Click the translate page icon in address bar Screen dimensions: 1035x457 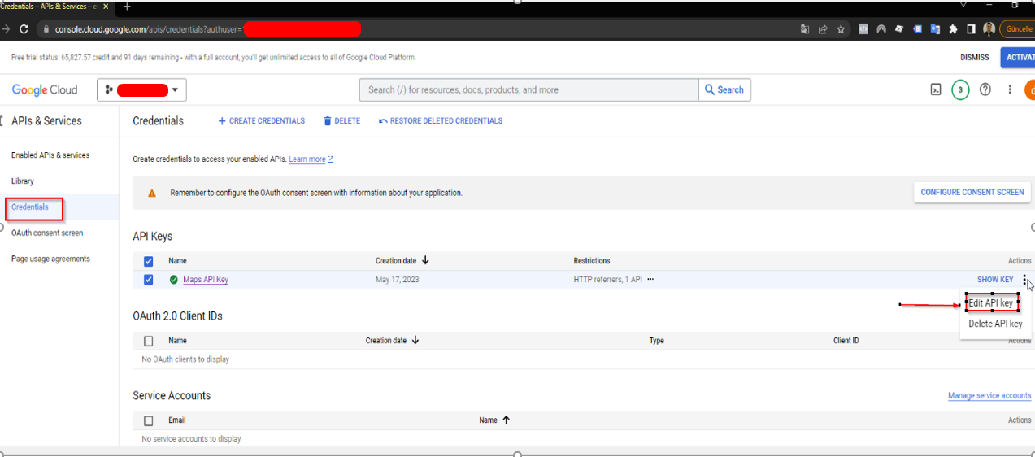pyautogui.click(x=805, y=28)
